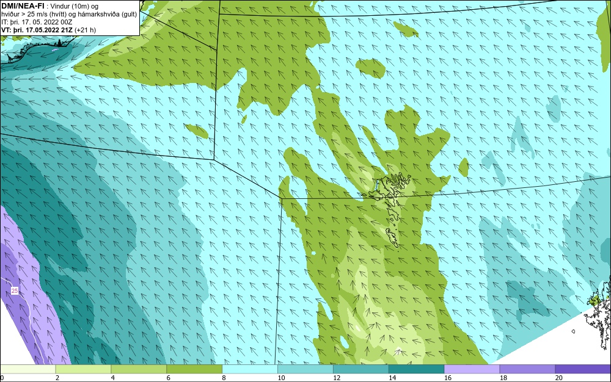
Task: Click the "IT: þri. 17. 05. 2022 00Z" line
Action: pos(37,22)
